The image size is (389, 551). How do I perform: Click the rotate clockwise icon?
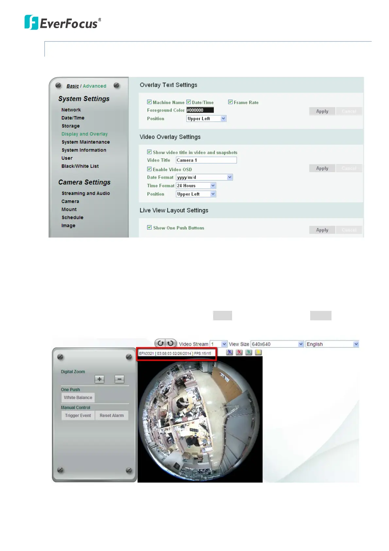(171, 343)
